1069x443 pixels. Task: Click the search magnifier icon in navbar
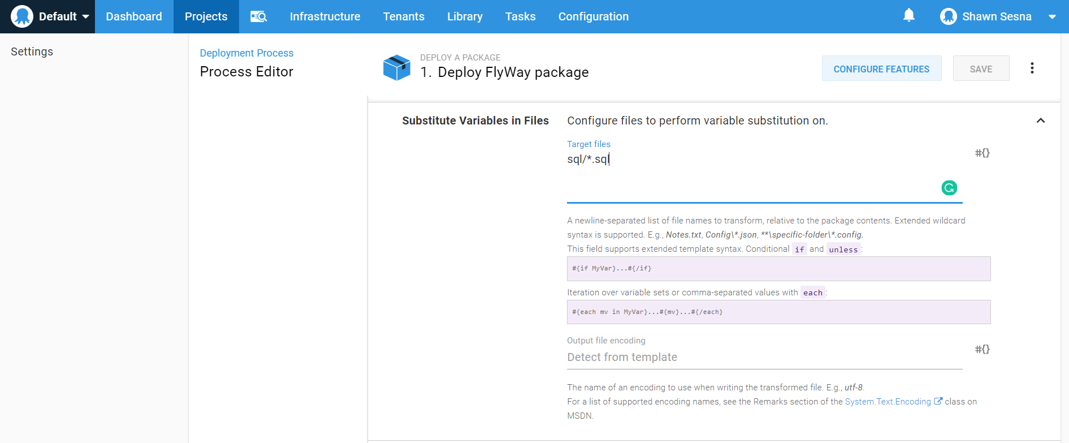[258, 16]
